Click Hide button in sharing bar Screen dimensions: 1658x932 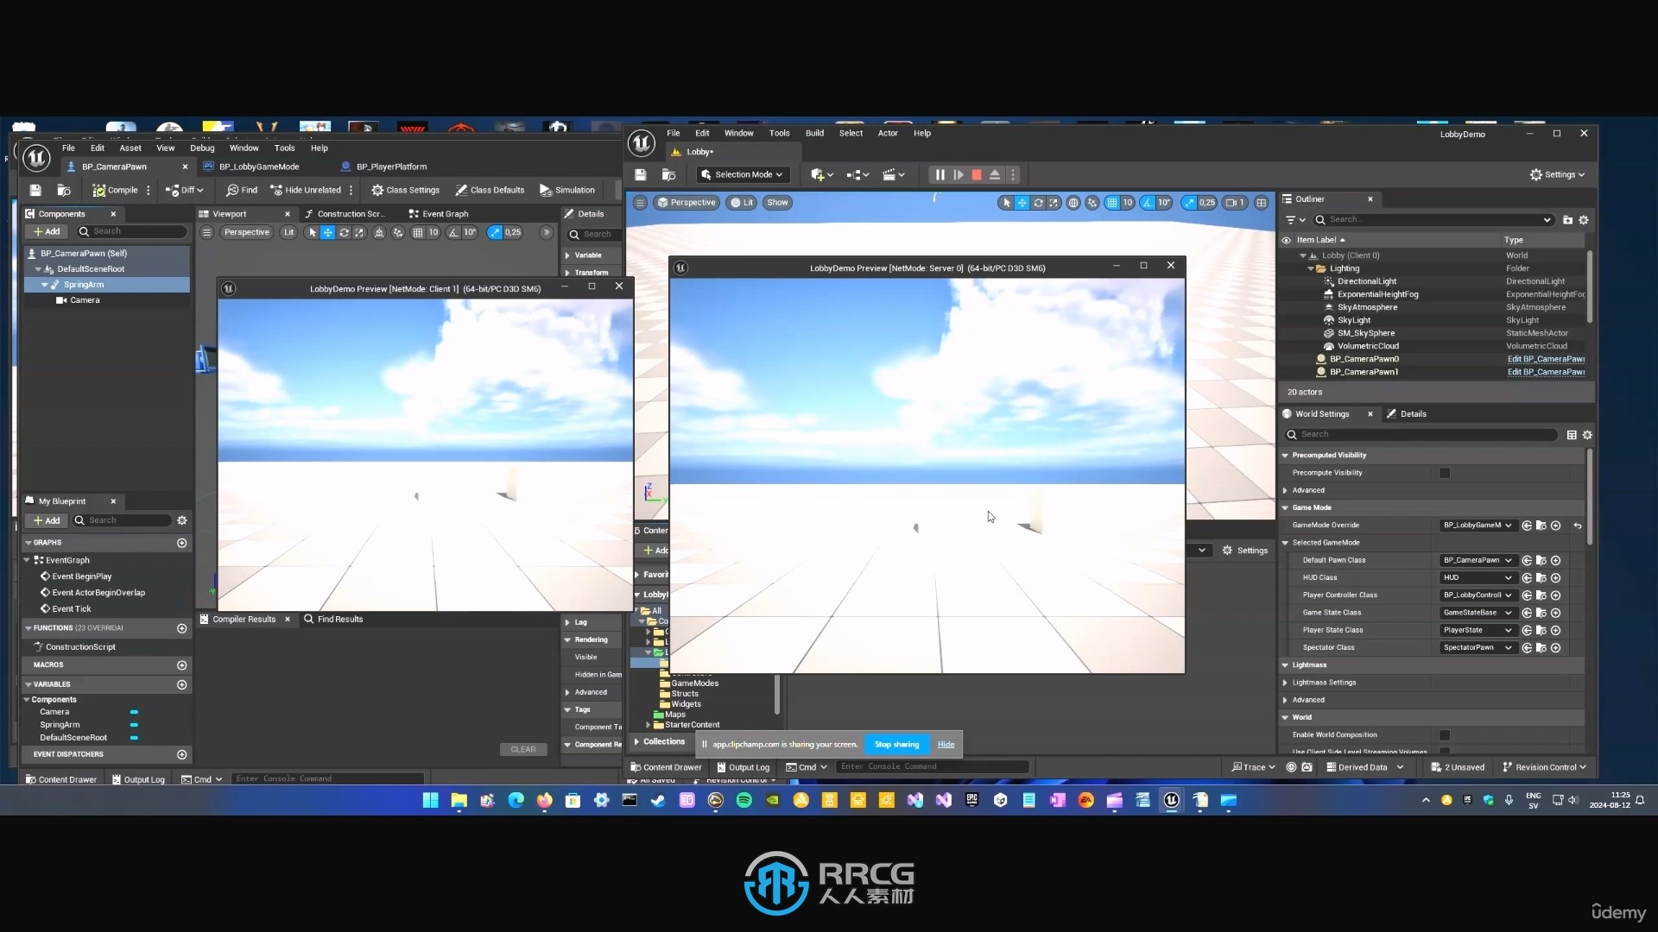(x=946, y=744)
